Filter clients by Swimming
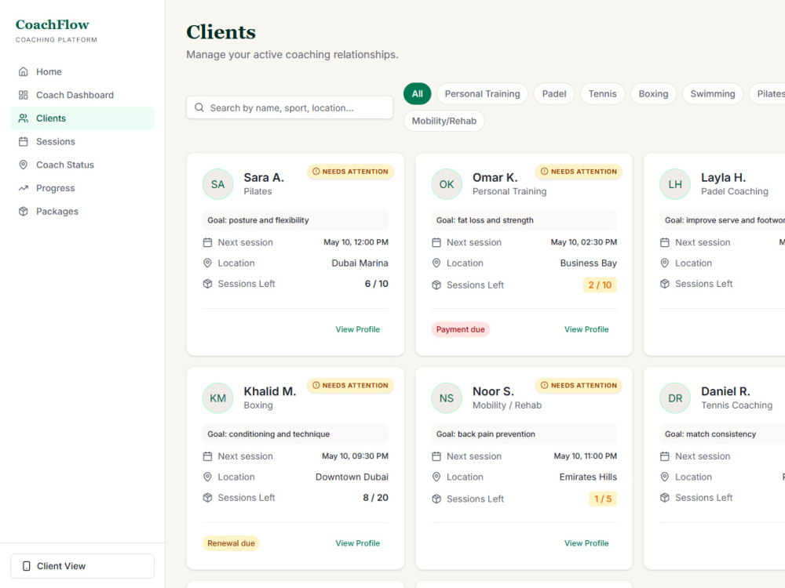Screen dimensions: 785x588 pyautogui.click(x=713, y=93)
